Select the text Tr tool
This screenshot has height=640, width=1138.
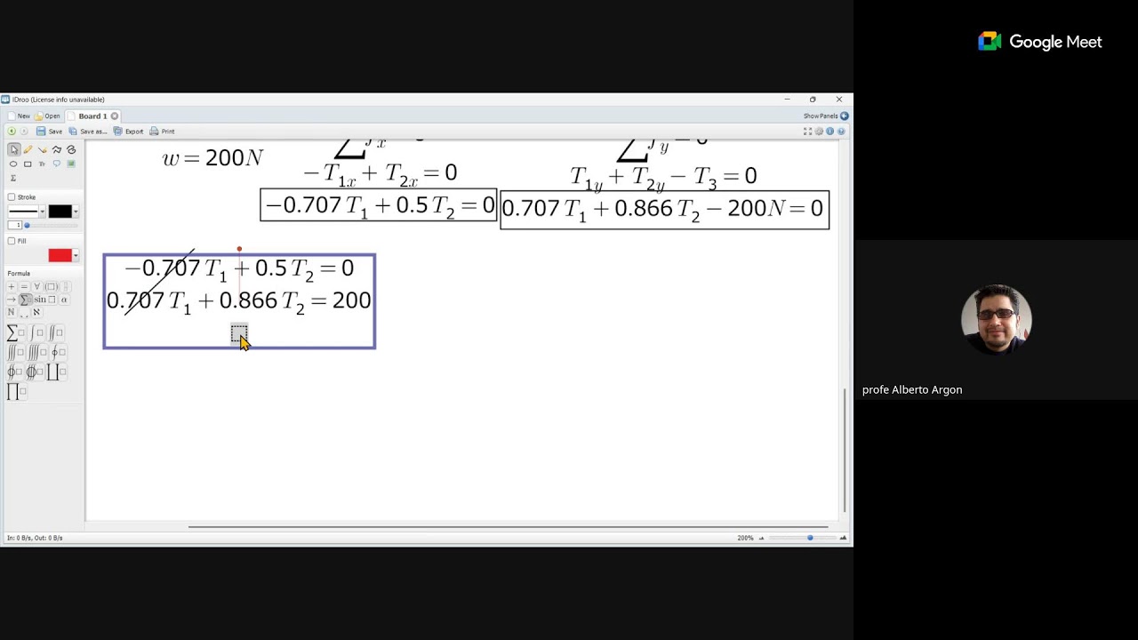click(x=42, y=164)
